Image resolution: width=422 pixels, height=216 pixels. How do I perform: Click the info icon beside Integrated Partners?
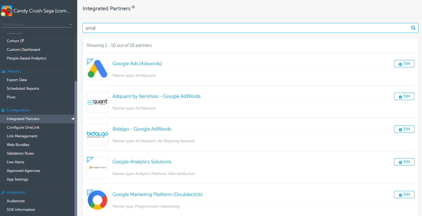(133, 7)
